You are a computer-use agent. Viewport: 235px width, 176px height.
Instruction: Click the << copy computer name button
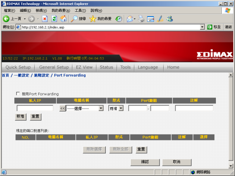tap(62, 108)
